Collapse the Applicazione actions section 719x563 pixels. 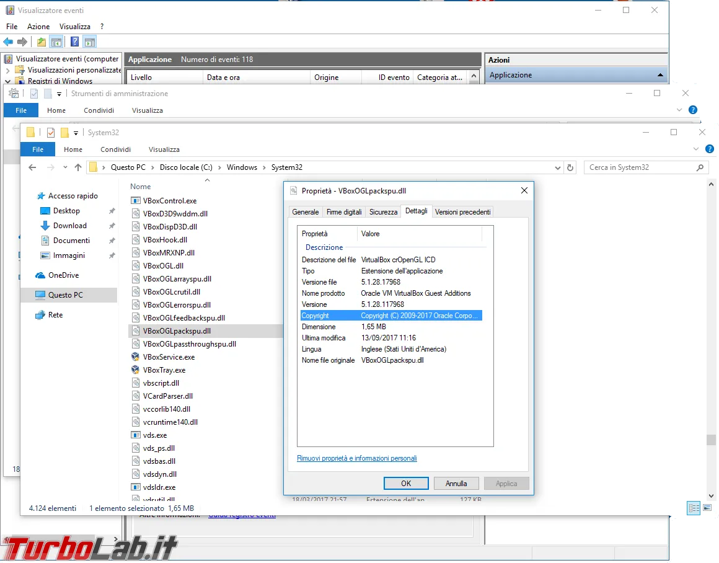tap(660, 75)
